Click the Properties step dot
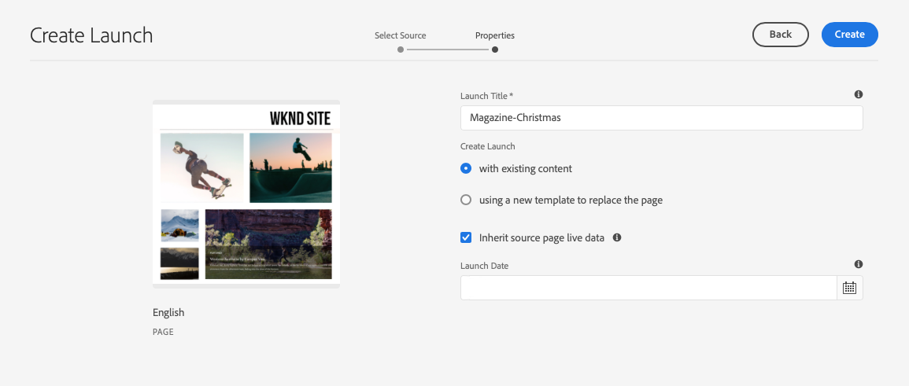The image size is (909, 386). pyautogui.click(x=494, y=50)
